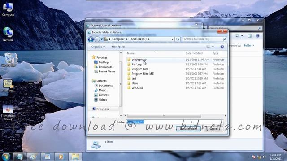Viewport: 287px width, 161px height.
Task: Click the Help icon in the dialog toolbar
Action: point(222,47)
